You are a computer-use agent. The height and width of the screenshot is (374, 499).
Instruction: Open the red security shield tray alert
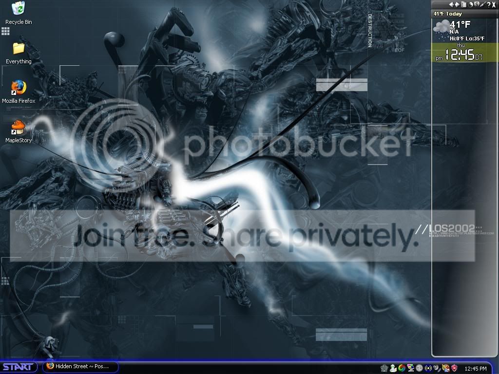click(455, 368)
